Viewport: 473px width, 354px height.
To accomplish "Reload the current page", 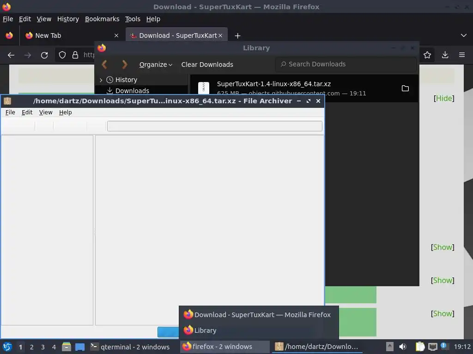I will 44,55.
